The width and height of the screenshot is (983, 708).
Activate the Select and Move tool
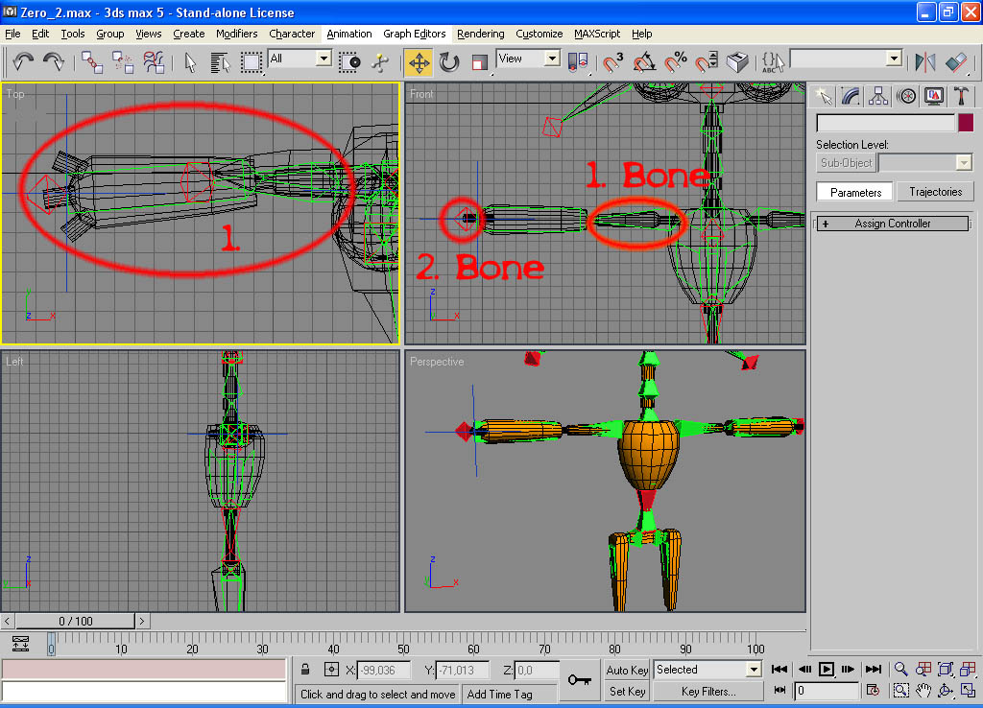419,62
